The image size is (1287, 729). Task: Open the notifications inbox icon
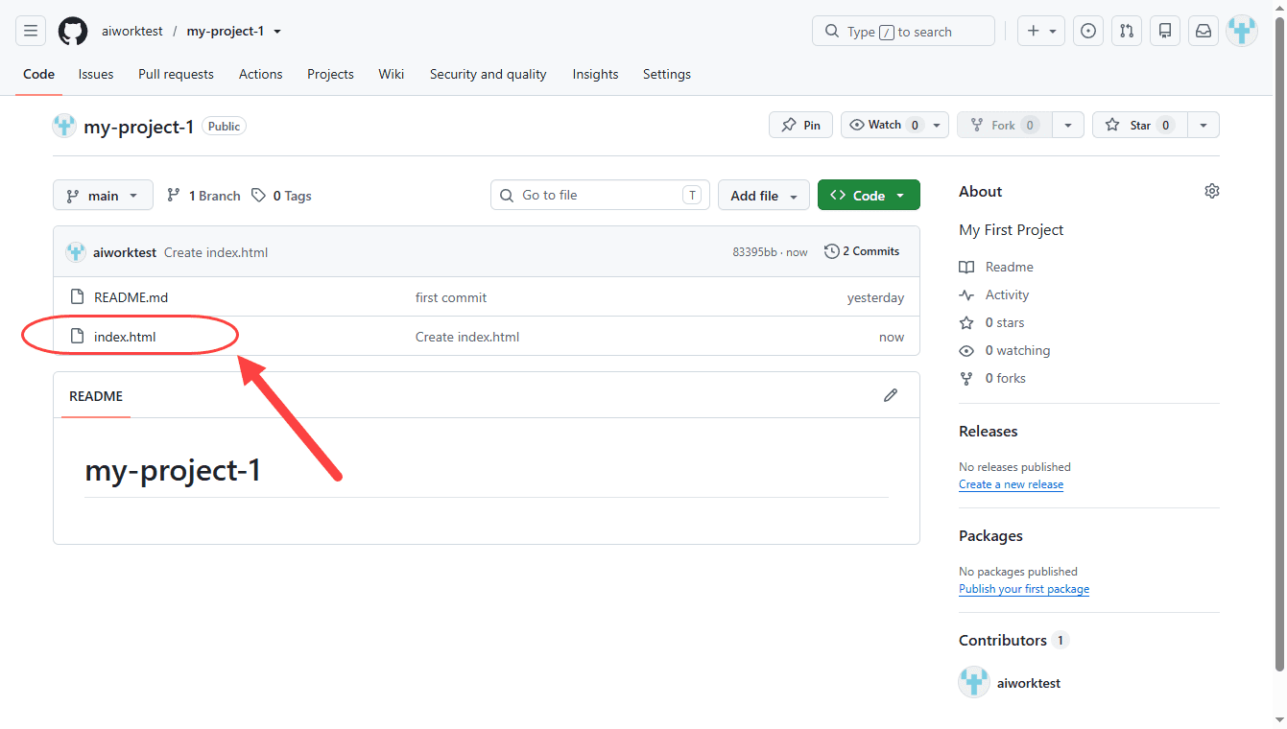1204,31
